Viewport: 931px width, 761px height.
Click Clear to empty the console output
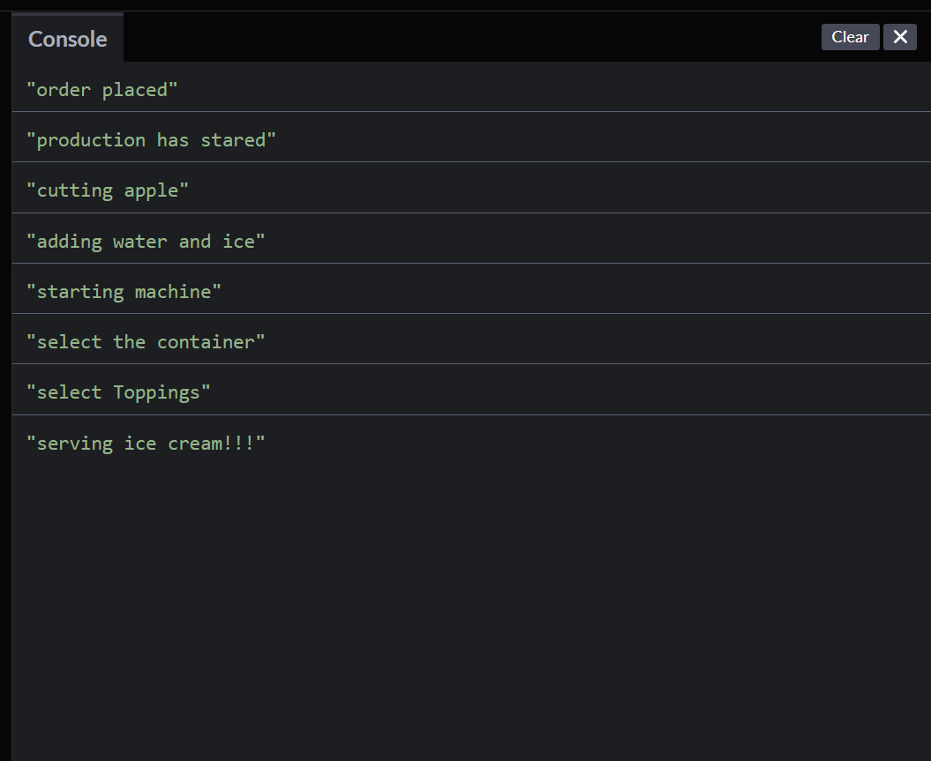coord(850,37)
